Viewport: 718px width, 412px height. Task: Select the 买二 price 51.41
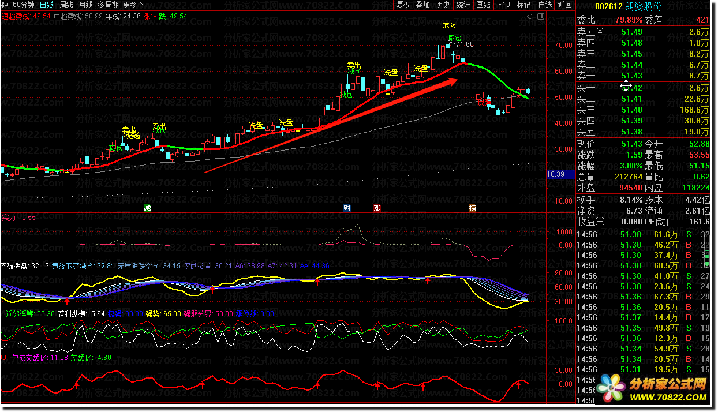click(x=632, y=99)
